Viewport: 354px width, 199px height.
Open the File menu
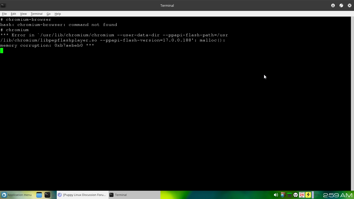click(4, 14)
